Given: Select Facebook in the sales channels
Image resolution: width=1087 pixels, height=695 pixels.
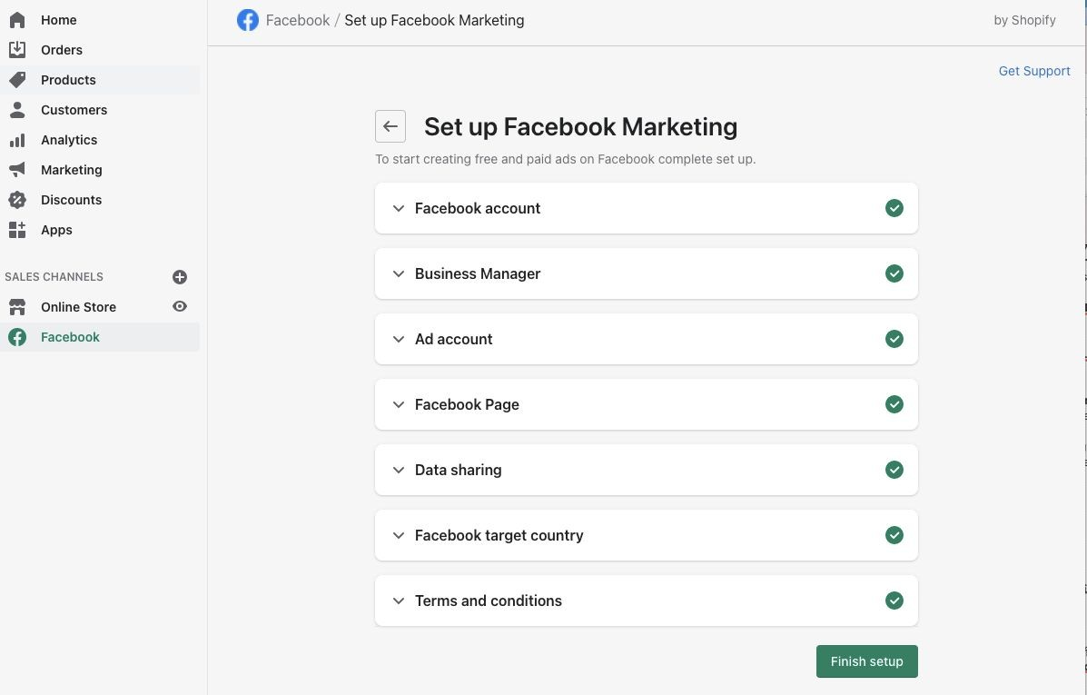Looking at the screenshot, I should 70,337.
